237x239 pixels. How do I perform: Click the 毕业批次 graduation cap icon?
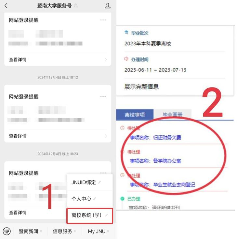pos(126,32)
